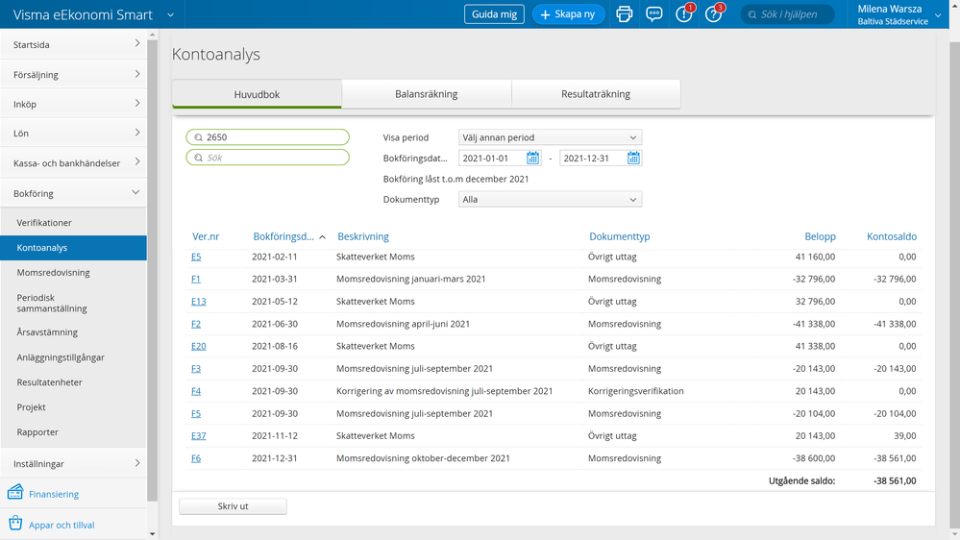Open the Visa period dropdown
960x540 pixels.
[x=550, y=137]
